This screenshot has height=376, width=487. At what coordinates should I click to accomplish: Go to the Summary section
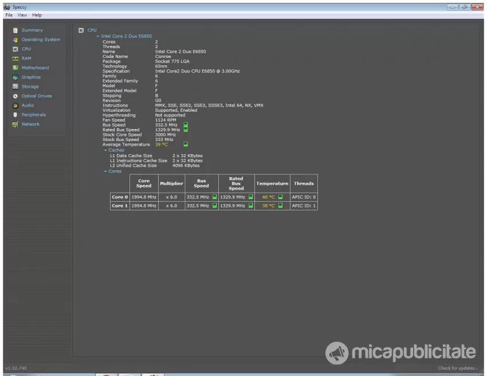[32, 30]
